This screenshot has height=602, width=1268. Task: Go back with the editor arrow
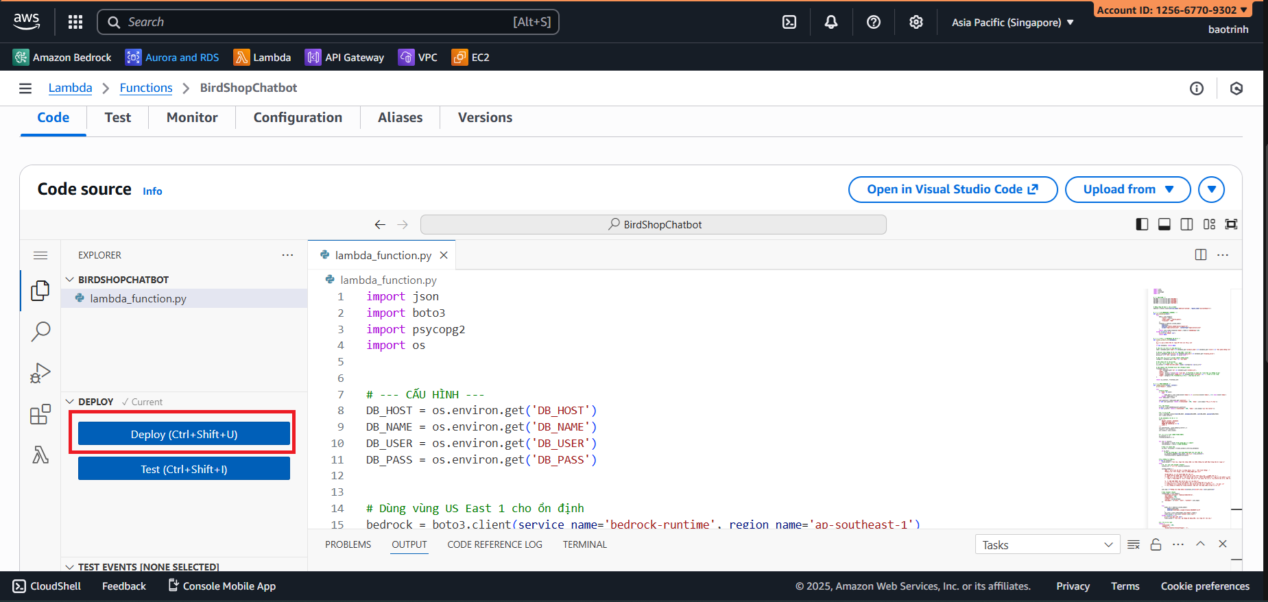point(380,224)
